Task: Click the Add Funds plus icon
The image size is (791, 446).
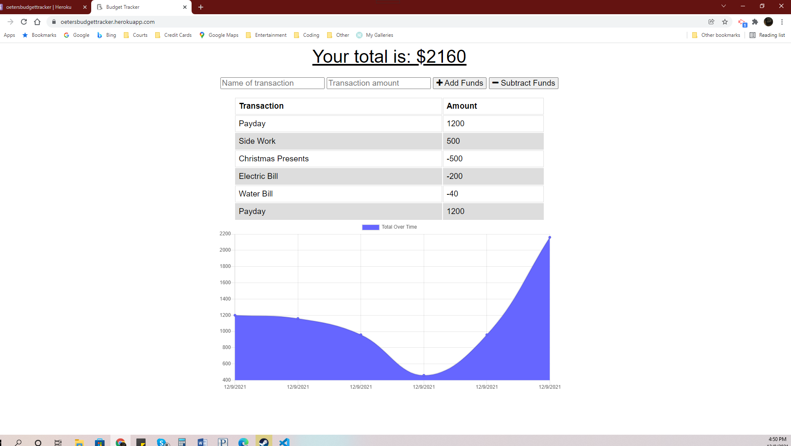Action: [439, 83]
